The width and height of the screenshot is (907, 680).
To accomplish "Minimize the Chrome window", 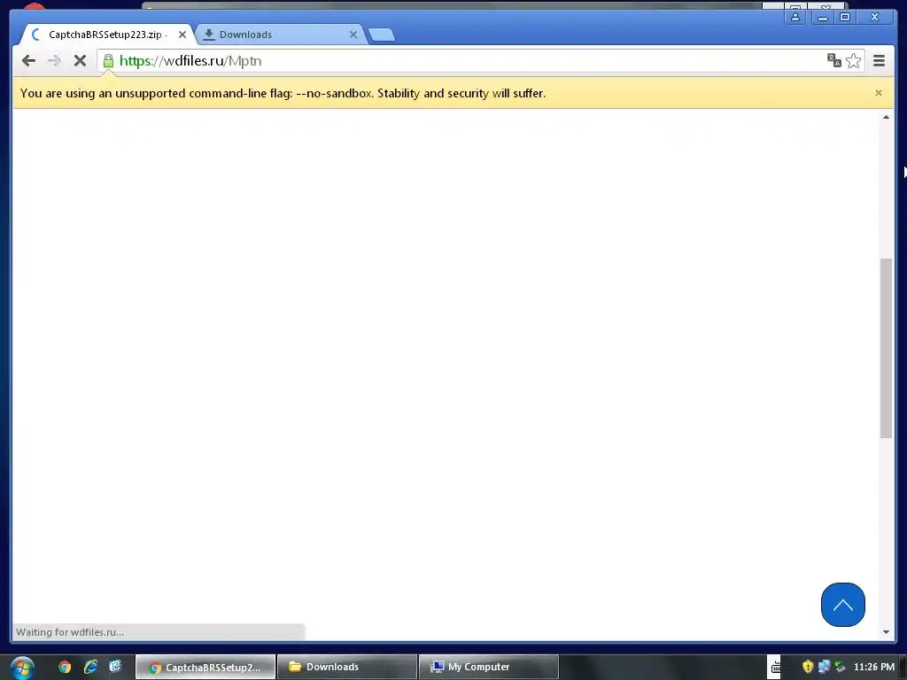I will [822, 17].
